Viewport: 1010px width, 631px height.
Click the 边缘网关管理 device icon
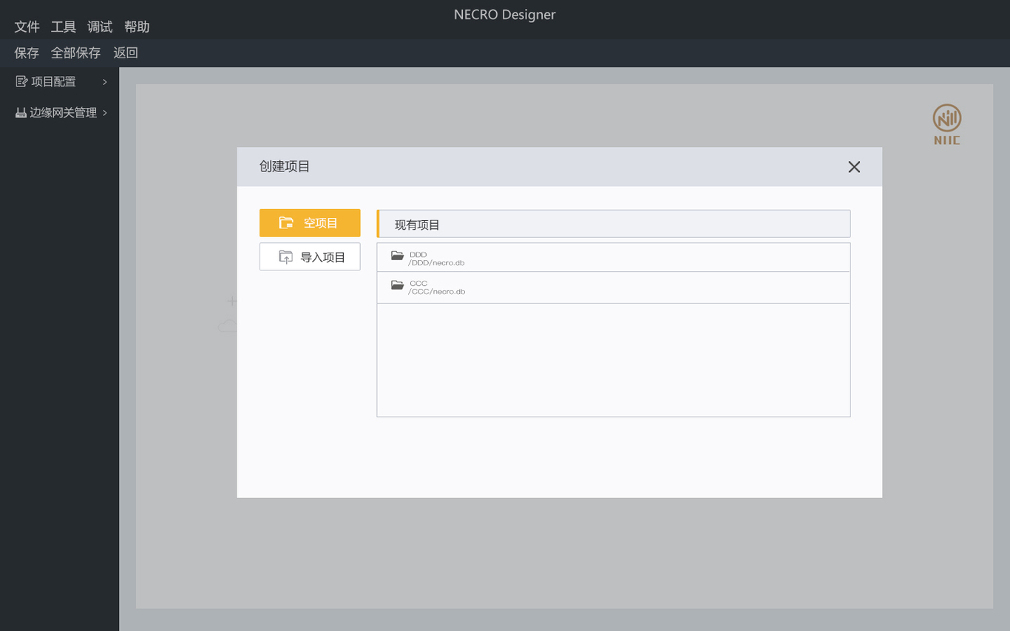pyautogui.click(x=21, y=112)
